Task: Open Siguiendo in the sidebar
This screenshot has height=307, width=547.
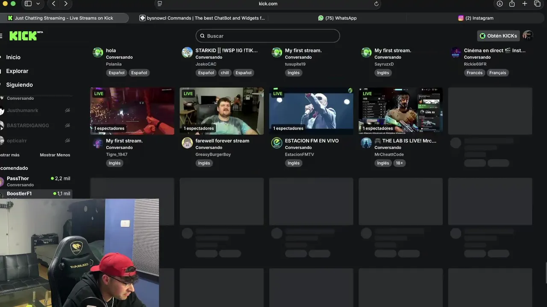Action: click(x=19, y=85)
